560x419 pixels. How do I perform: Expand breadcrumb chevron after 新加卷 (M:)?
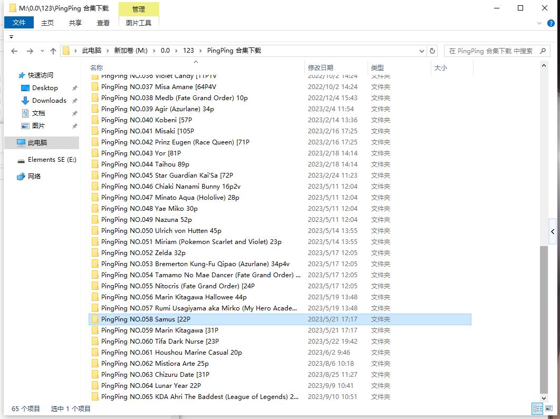click(155, 51)
